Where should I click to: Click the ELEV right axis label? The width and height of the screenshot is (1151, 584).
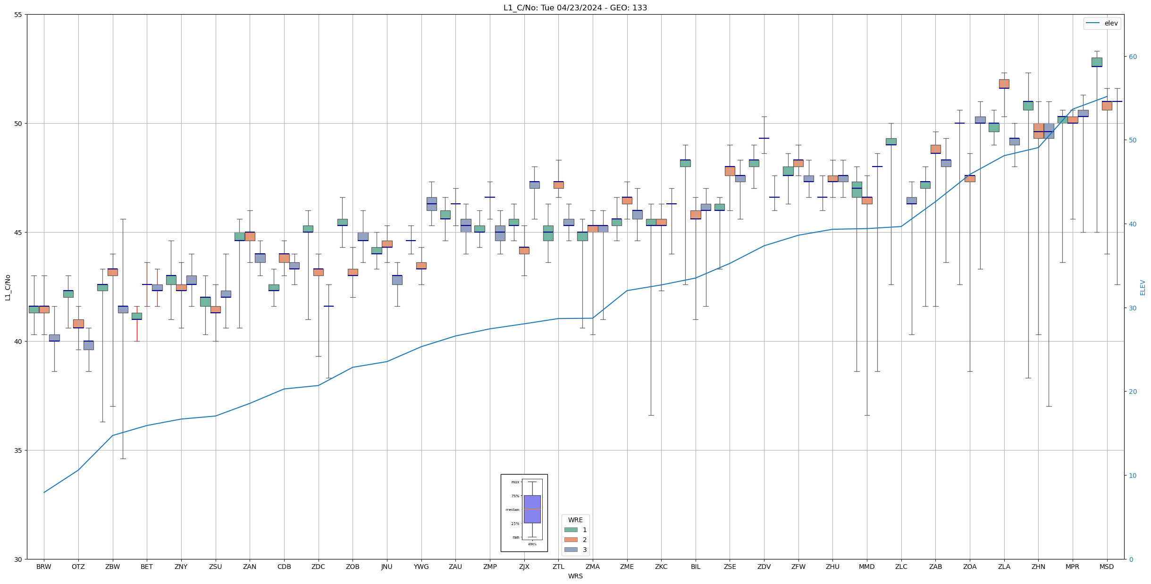click(1143, 287)
